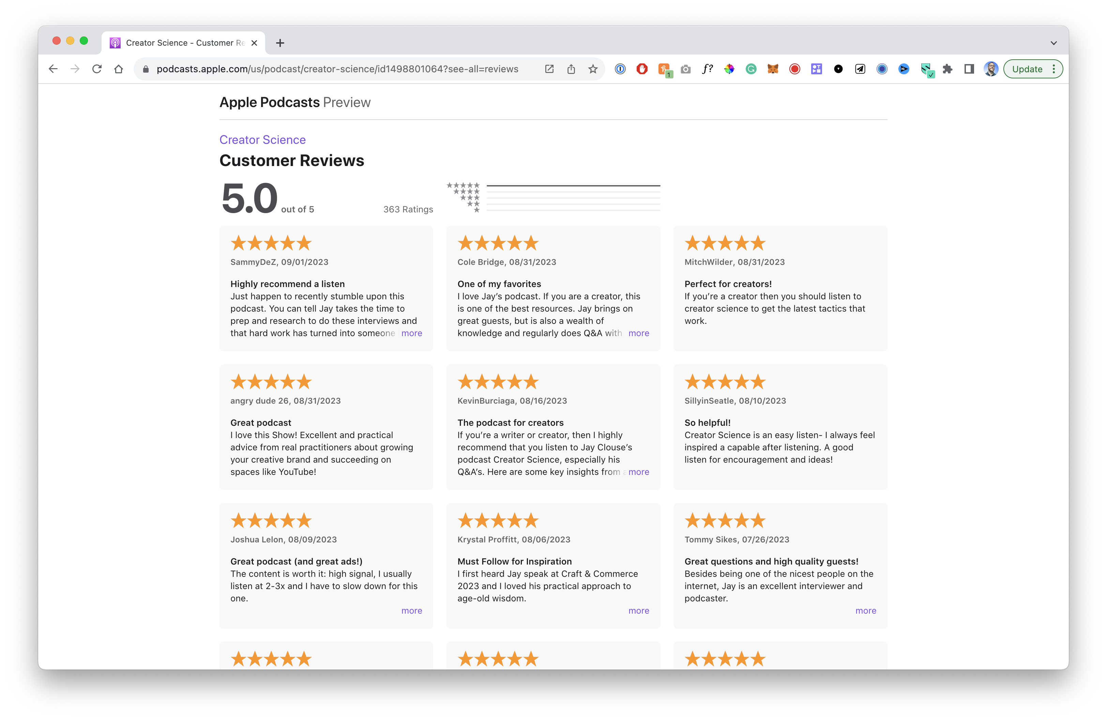The width and height of the screenshot is (1107, 720).
Task: Expand KevinBurciaga's review with more
Action: click(639, 471)
